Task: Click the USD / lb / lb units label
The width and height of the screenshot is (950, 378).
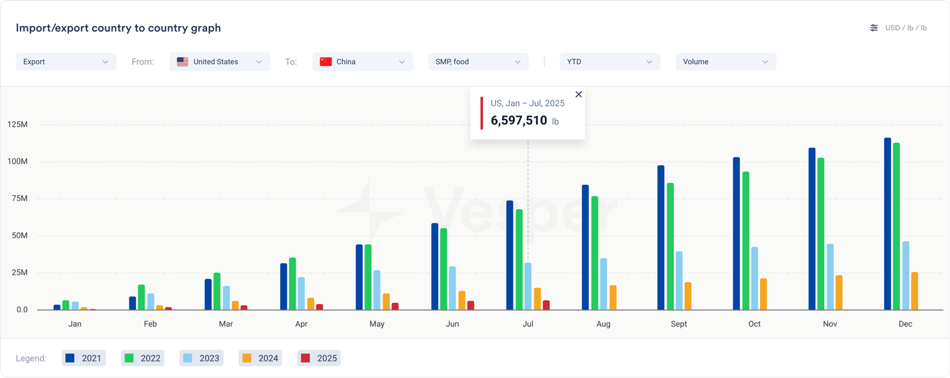Action: (905, 28)
